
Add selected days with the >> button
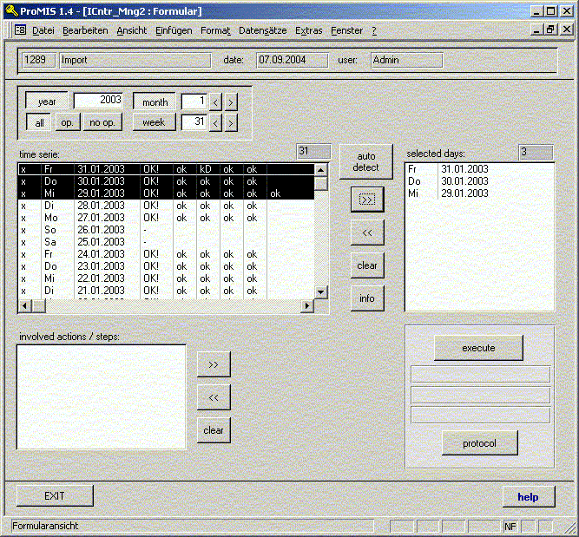pos(366,200)
